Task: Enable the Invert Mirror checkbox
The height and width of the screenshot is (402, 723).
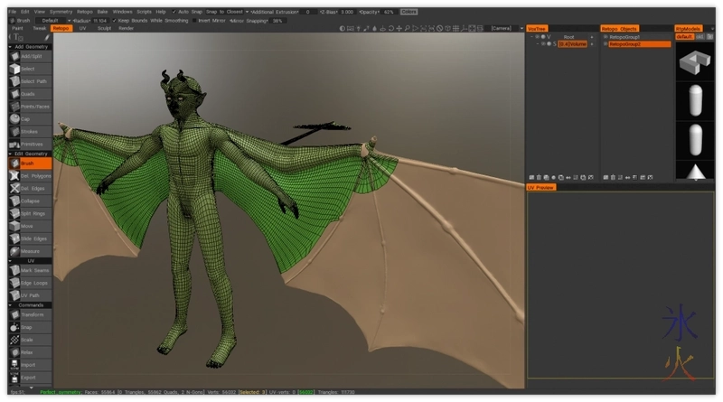Action: (x=195, y=20)
